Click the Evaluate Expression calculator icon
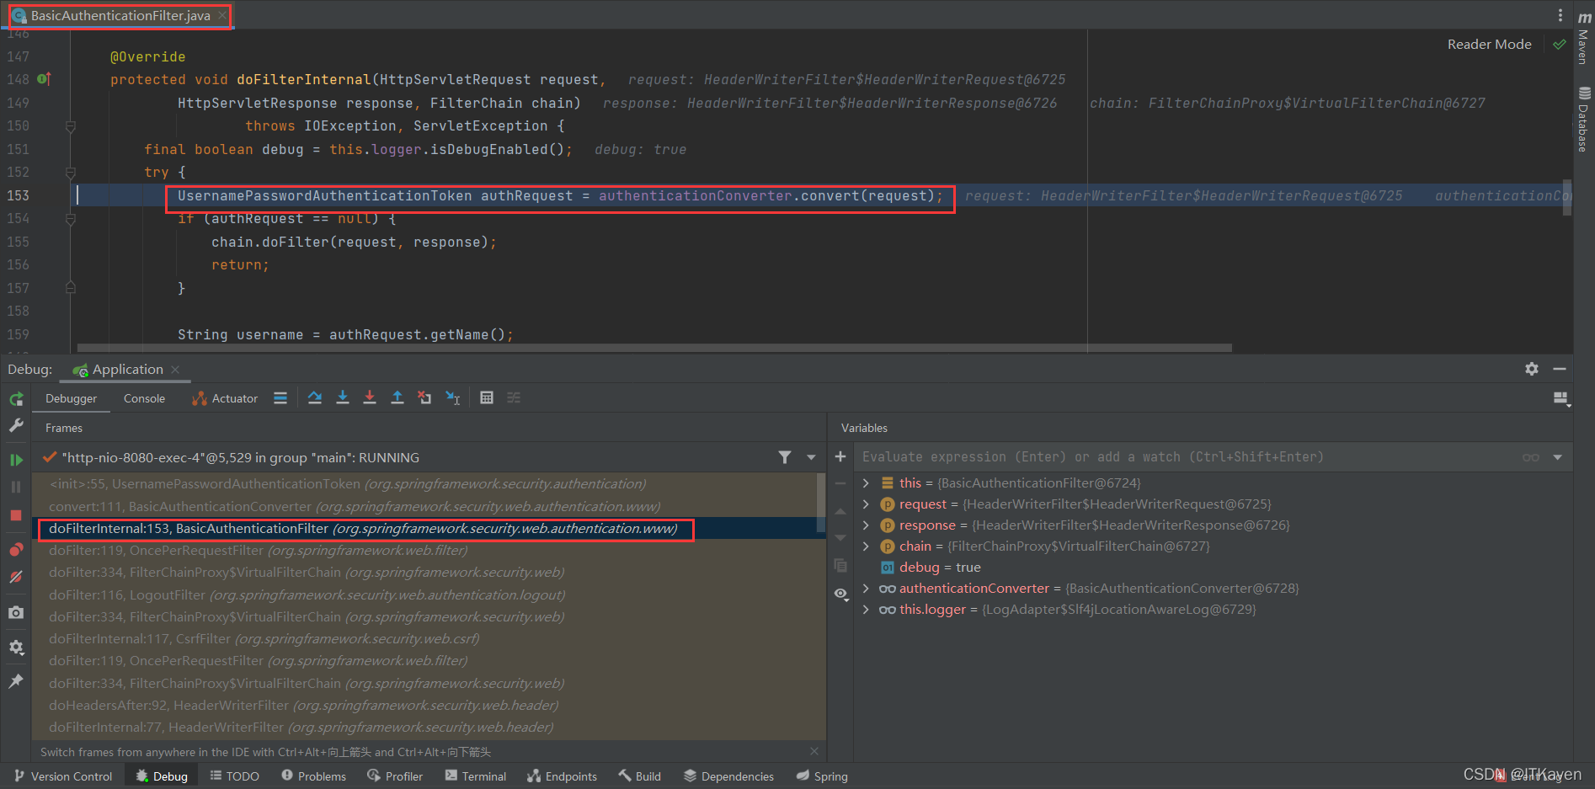This screenshot has height=789, width=1595. (x=487, y=397)
